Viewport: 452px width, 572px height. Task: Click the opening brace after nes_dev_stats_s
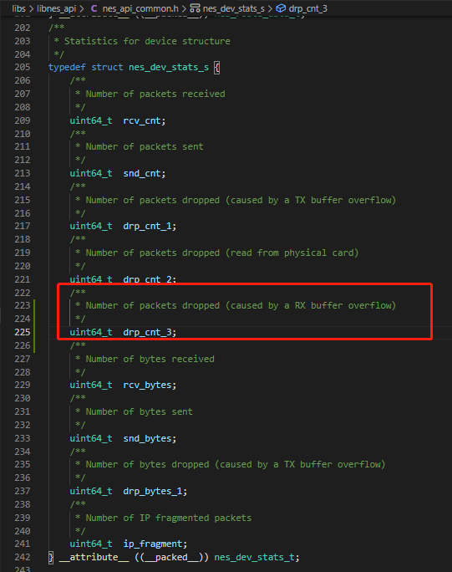click(x=216, y=68)
